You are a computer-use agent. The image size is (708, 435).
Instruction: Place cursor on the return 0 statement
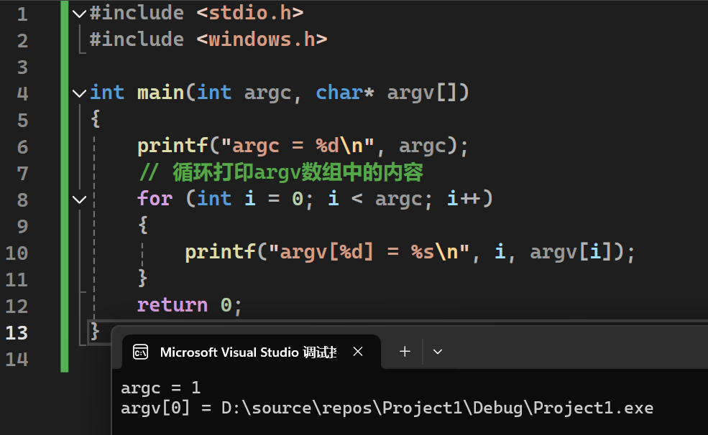point(188,305)
